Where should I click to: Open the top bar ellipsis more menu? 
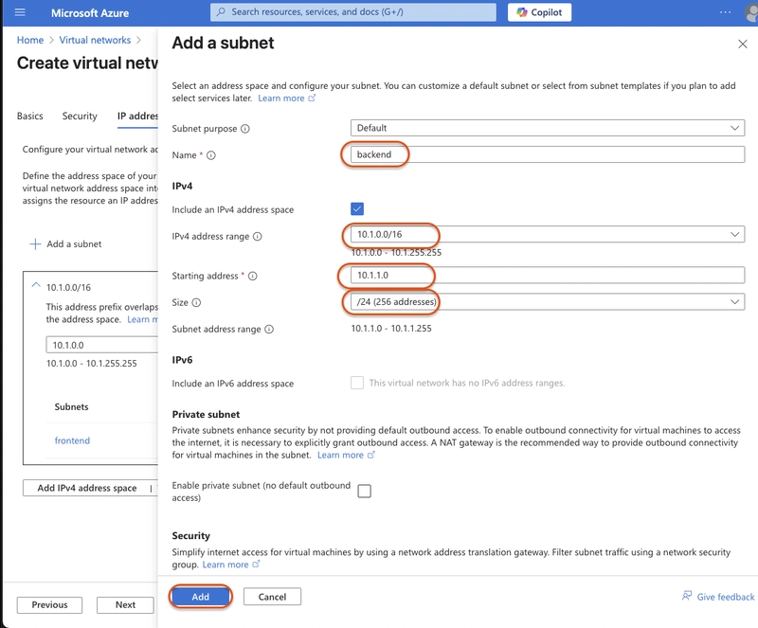click(x=725, y=12)
